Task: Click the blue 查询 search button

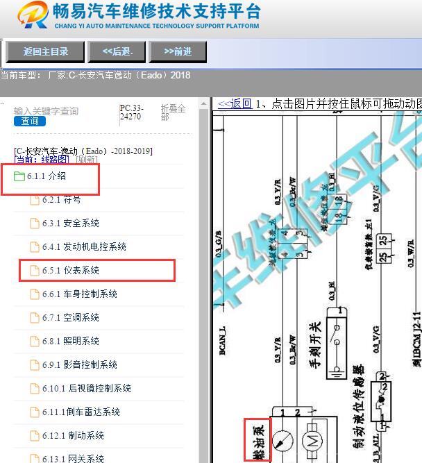Action: tap(30, 121)
